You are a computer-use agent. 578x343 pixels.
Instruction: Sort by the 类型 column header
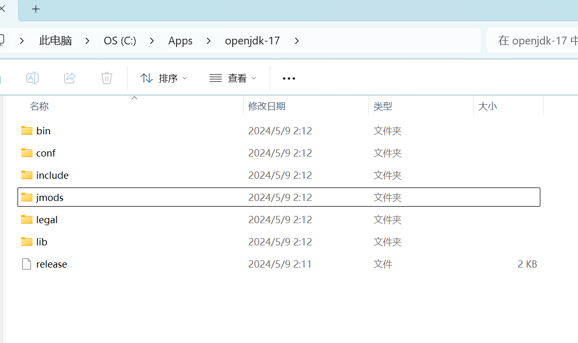click(382, 106)
